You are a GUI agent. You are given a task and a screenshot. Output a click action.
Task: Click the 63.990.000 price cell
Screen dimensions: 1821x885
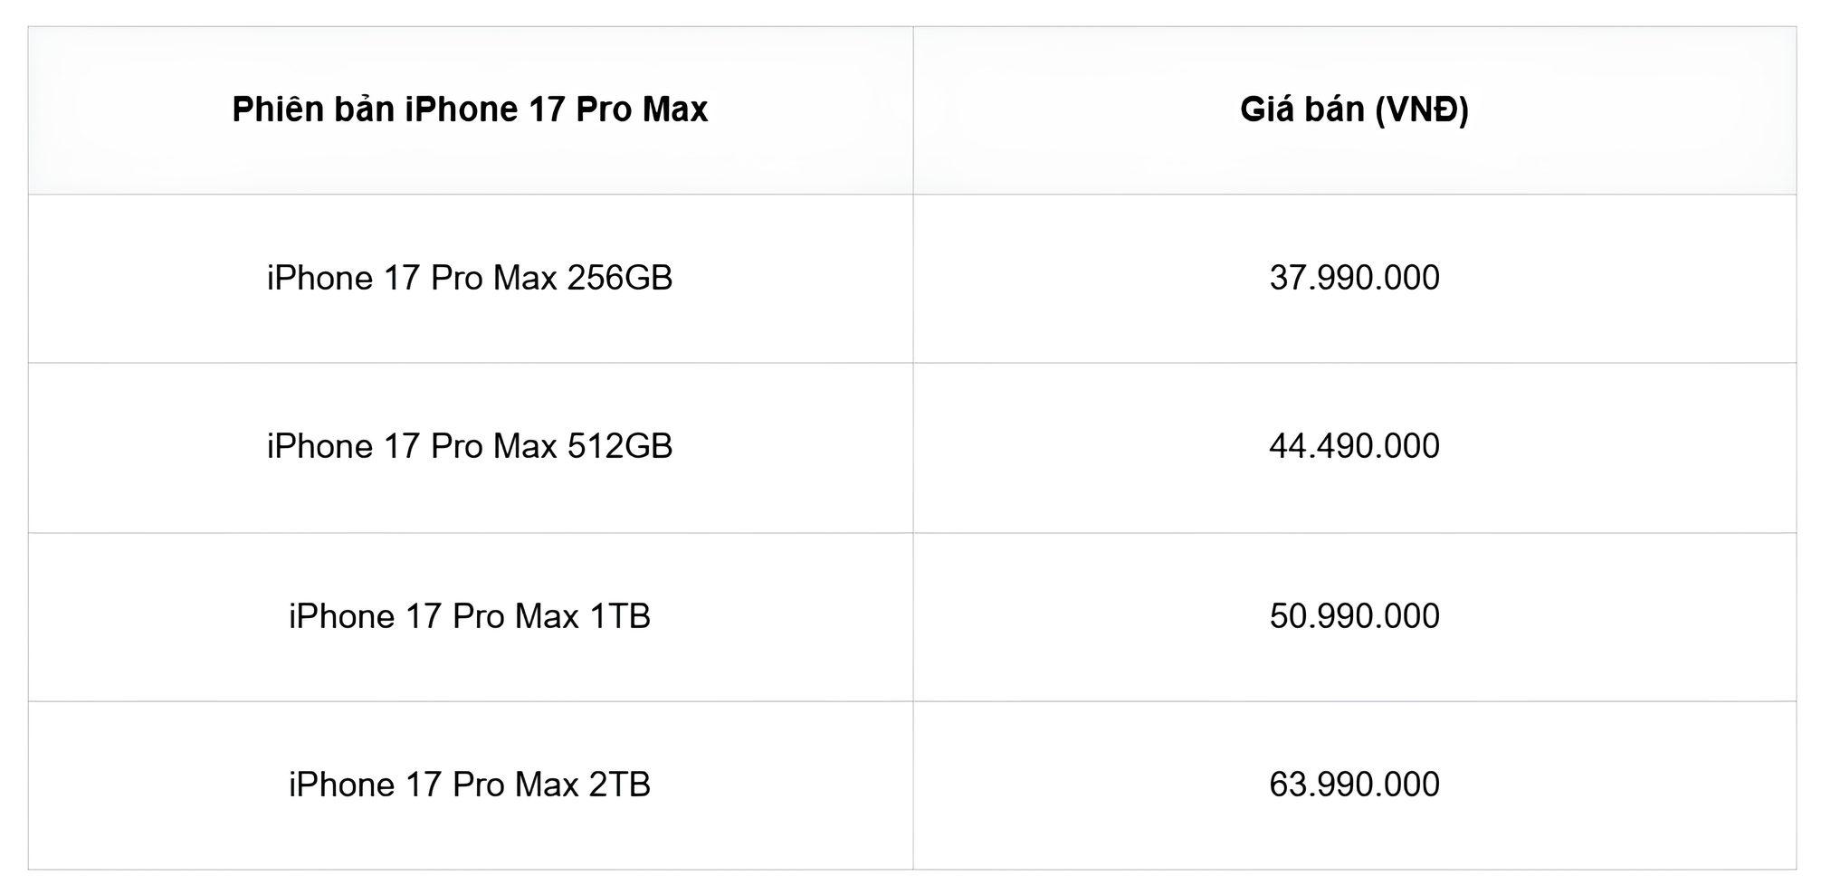[x=1354, y=785]
